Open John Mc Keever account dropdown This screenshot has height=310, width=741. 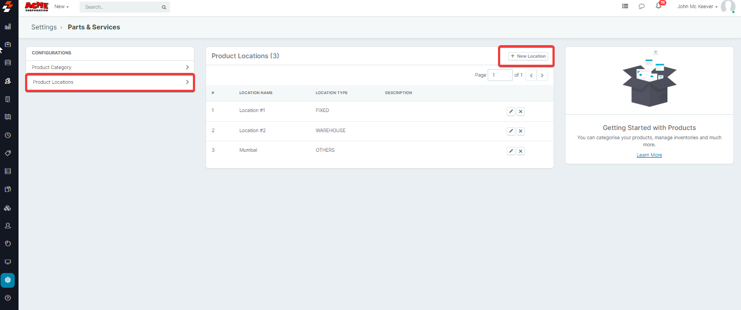click(697, 7)
